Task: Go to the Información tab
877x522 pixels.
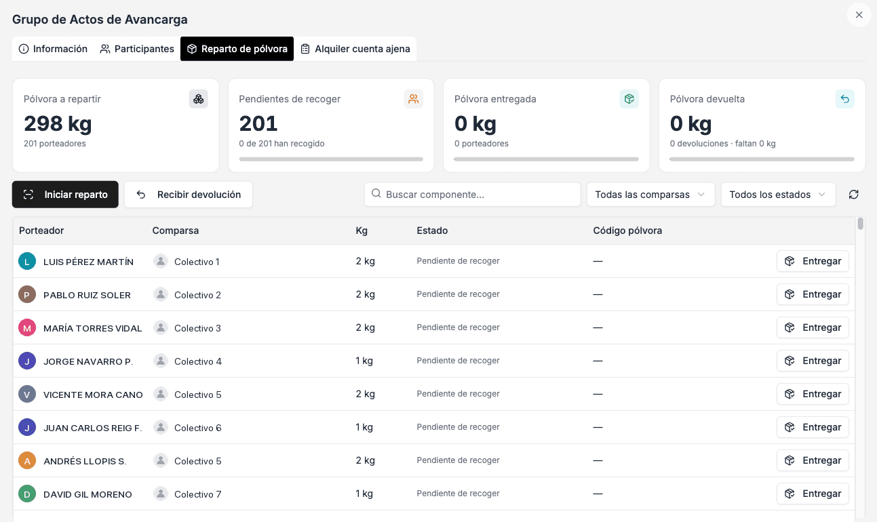Action: click(x=53, y=49)
